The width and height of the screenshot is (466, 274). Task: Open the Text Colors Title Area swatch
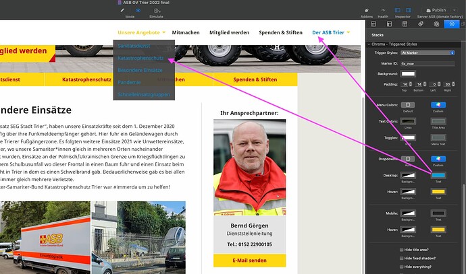[438, 121]
